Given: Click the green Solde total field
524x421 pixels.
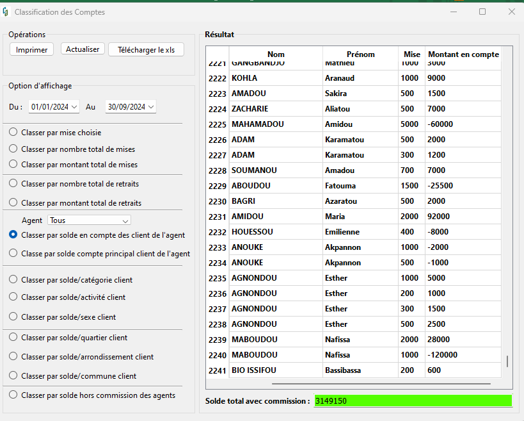Looking at the screenshot, I should coord(413,401).
